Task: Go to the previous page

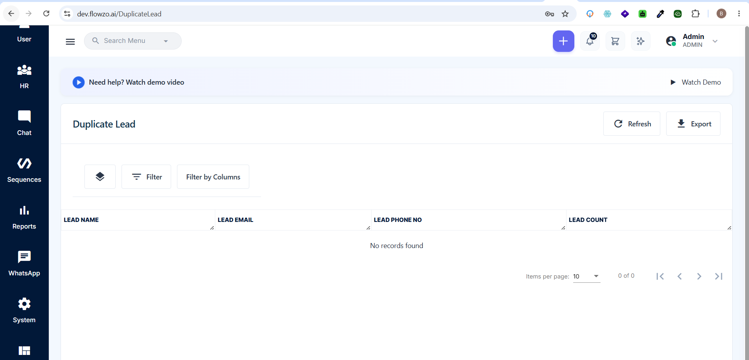Action: coord(680,276)
